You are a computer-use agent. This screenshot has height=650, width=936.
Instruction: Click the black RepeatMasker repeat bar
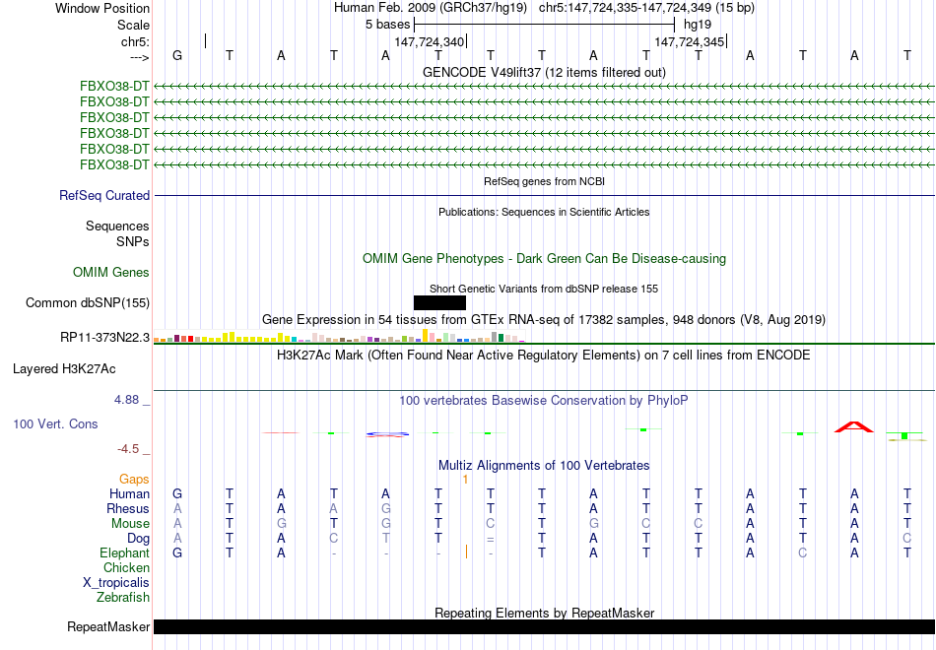click(x=545, y=626)
